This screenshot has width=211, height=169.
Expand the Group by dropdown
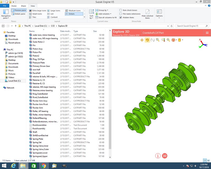click(x=102, y=10)
